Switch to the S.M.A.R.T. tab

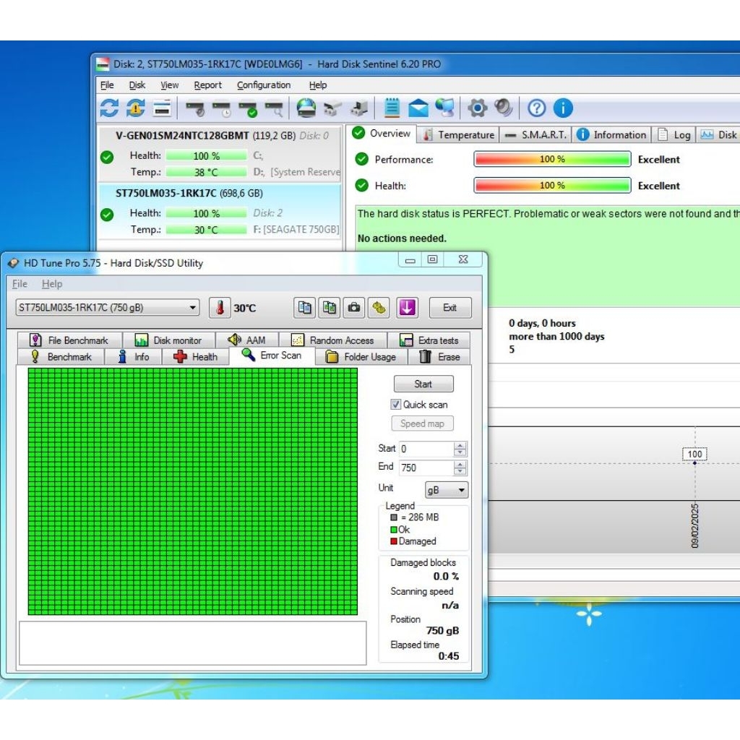click(x=535, y=134)
